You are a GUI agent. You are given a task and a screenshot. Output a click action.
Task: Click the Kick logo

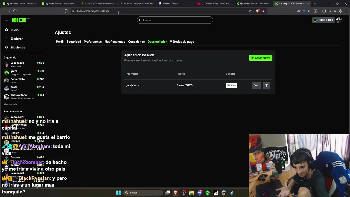(21, 20)
